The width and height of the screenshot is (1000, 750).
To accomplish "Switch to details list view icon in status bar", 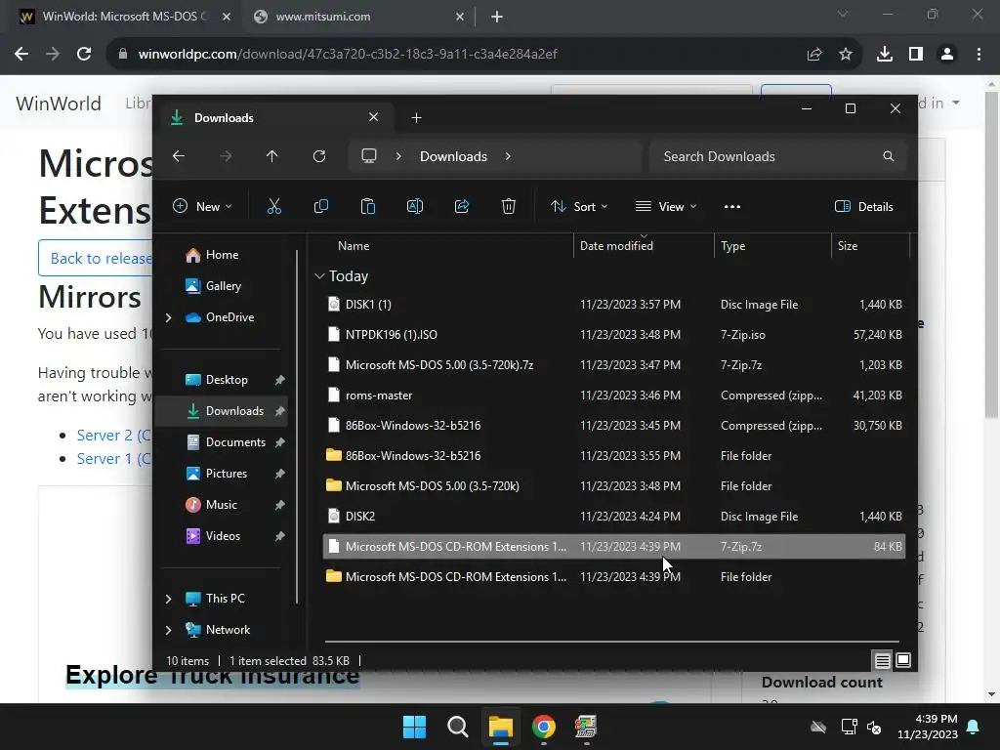I will tap(882, 661).
